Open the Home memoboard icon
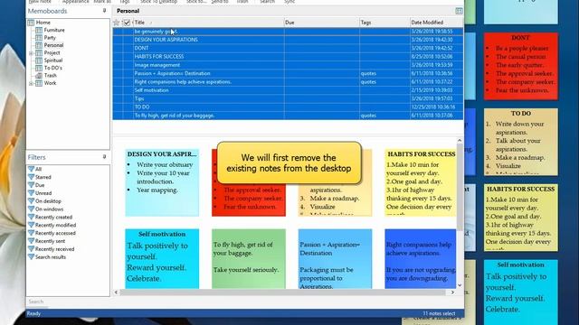 coord(31,23)
